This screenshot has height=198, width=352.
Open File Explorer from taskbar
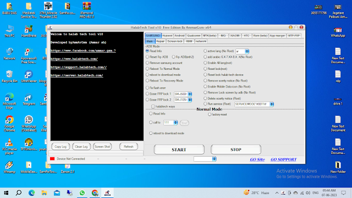pos(44,193)
